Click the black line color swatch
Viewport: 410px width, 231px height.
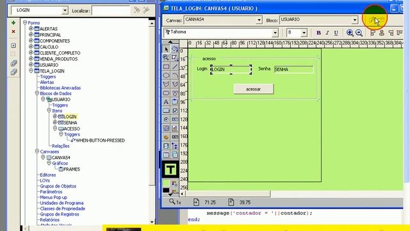(166, 191)
